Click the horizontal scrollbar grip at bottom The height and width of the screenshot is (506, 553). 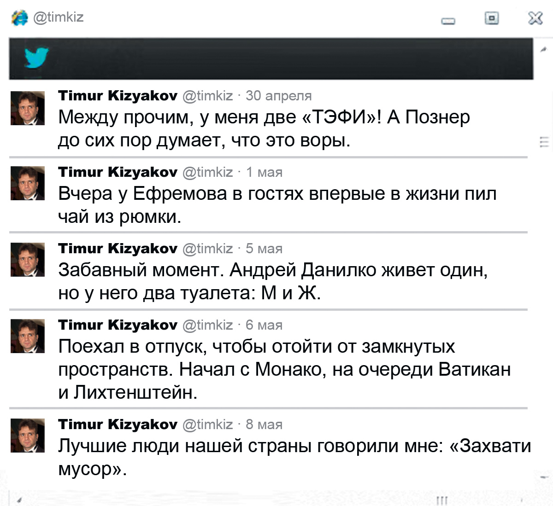pyautogui.click(x=442, y=500)
